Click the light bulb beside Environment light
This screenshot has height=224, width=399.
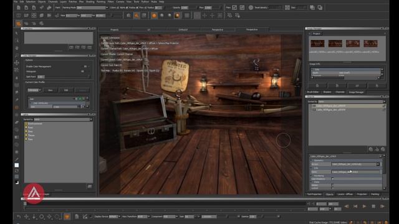(26, 124)
